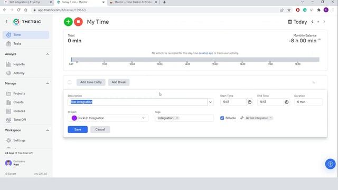Open a new browser tab
The height and width of the screenshot is (190, 338).
(164, 2)
